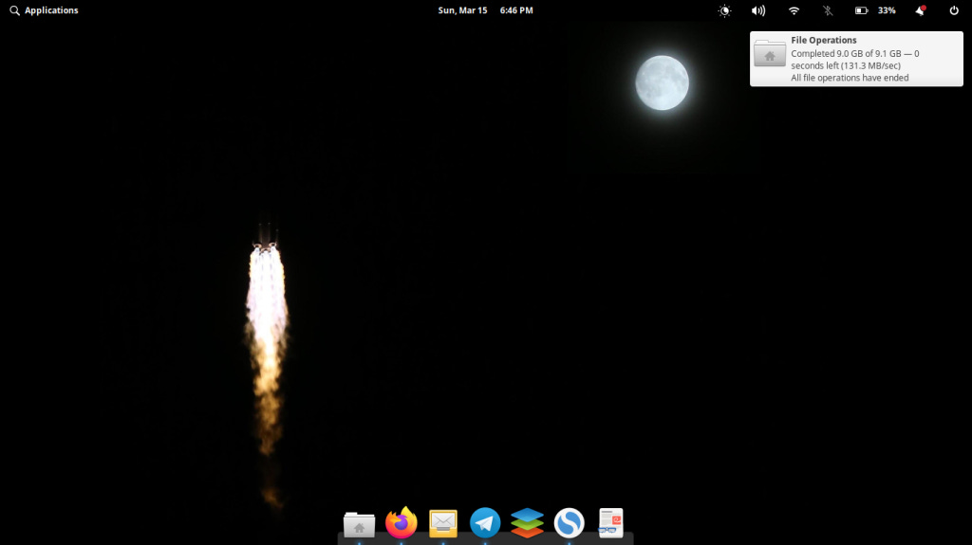The width and height of the screenshot is (972, 545).
Task: Open the Mail app in dock
Action: coord(443,523)
